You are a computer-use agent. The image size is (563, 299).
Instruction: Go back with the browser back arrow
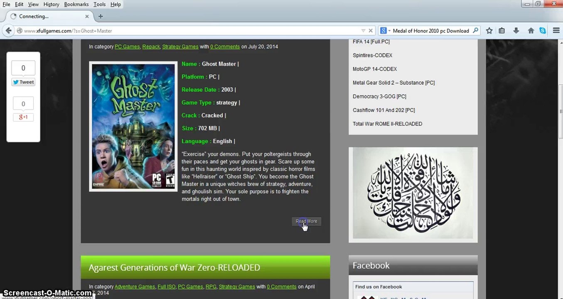click(x=8, y=31)
